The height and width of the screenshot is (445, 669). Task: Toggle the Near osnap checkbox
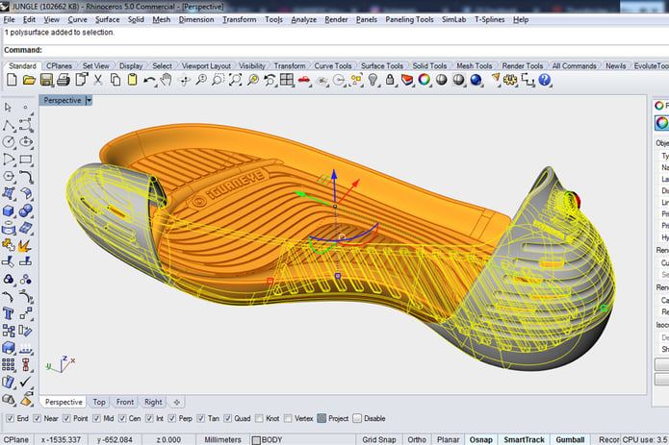click(38, 419)
